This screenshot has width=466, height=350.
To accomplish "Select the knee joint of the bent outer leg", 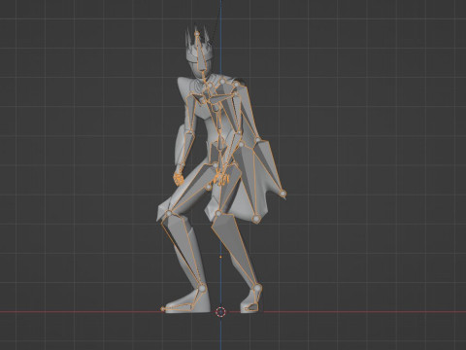I will click(x=169, y=213).
